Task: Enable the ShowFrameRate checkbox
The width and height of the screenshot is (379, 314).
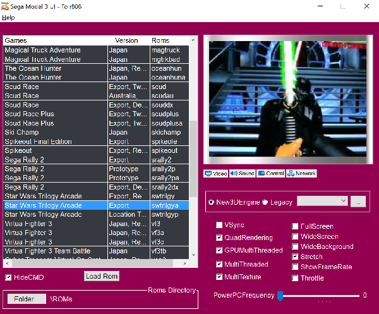Action: pyautogui.click(x=295, y=267)
